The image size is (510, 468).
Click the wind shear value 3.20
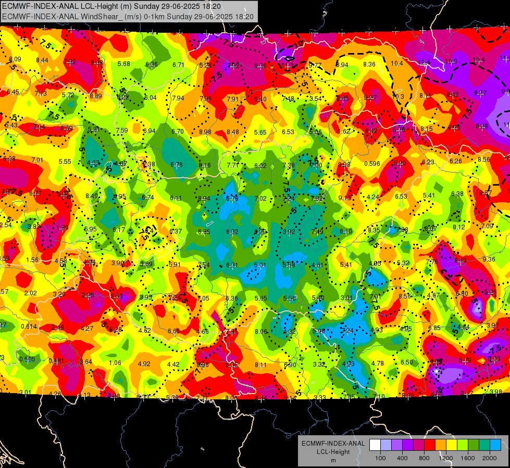(59, 294)
